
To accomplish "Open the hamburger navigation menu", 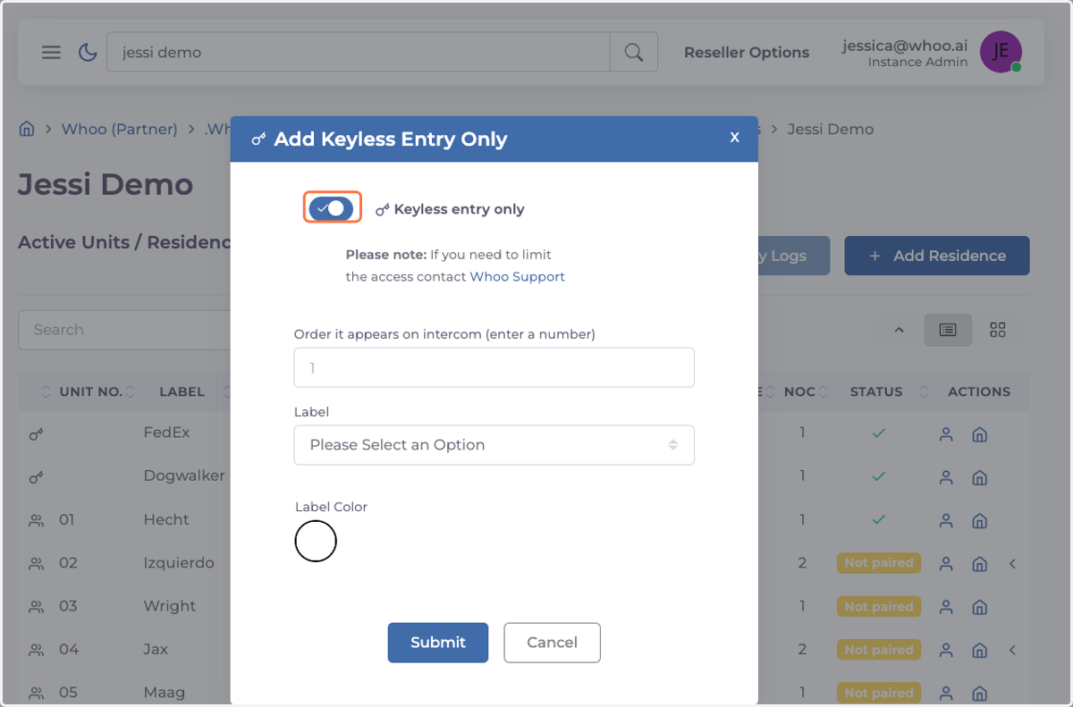I will click(52, 52).
